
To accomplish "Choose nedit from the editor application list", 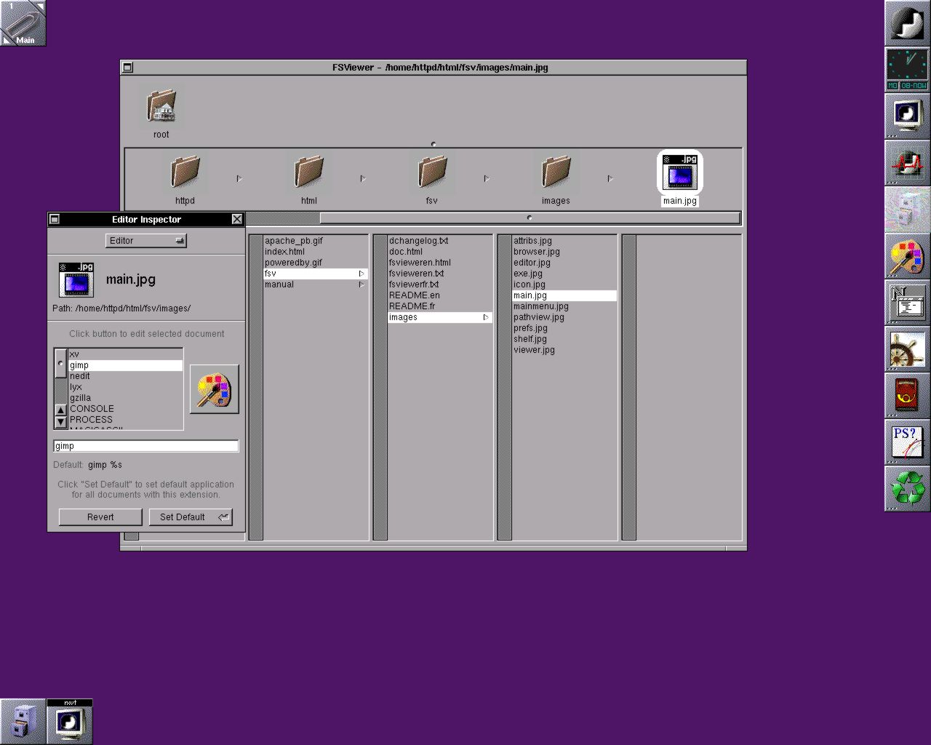I will coord(124,376).
